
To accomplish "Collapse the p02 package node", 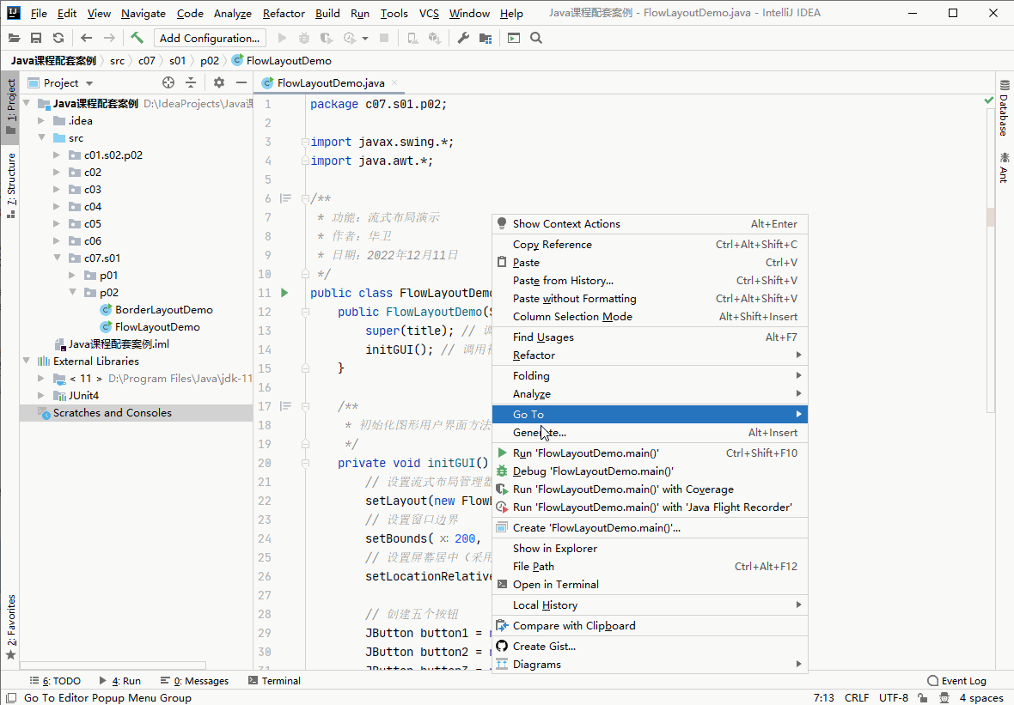I will 72,292.
